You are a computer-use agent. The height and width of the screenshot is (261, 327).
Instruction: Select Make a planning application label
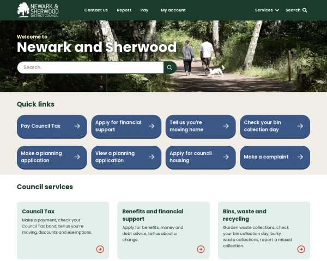41,157
